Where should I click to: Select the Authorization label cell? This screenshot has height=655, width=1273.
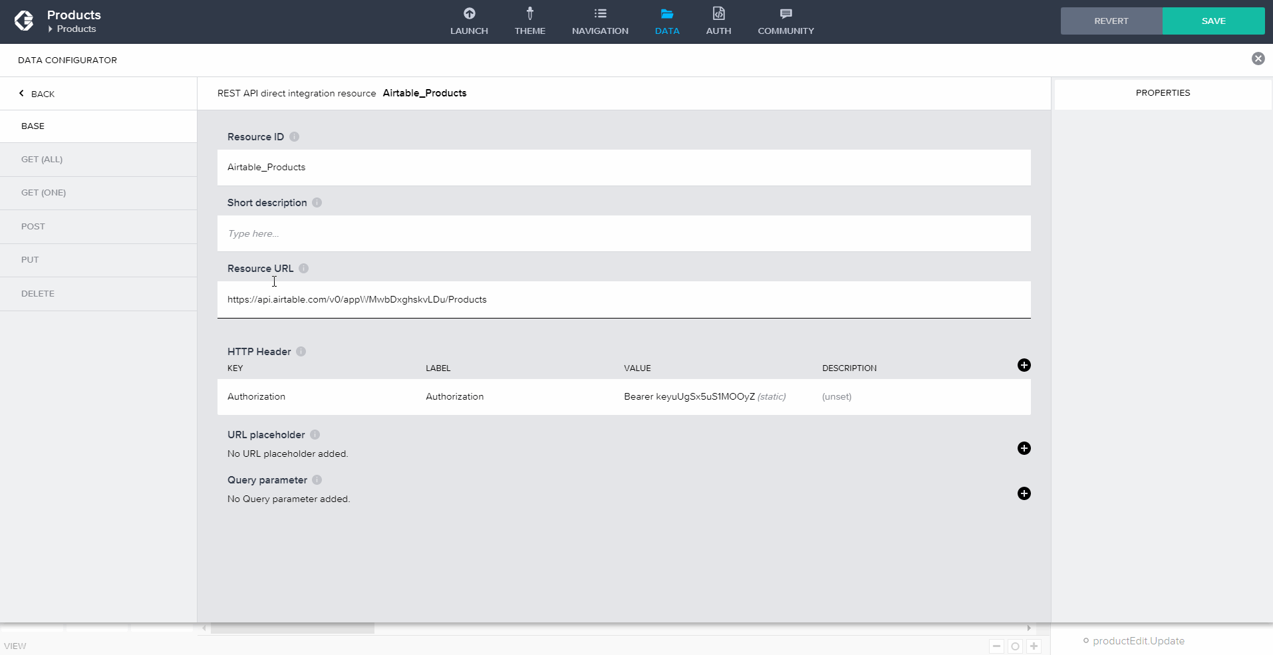click(x=454, y=396)
